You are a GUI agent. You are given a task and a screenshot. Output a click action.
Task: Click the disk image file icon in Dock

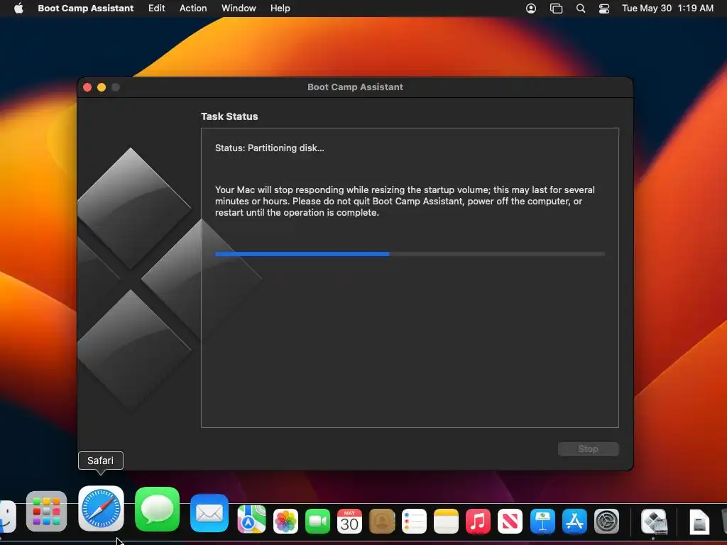699,522
